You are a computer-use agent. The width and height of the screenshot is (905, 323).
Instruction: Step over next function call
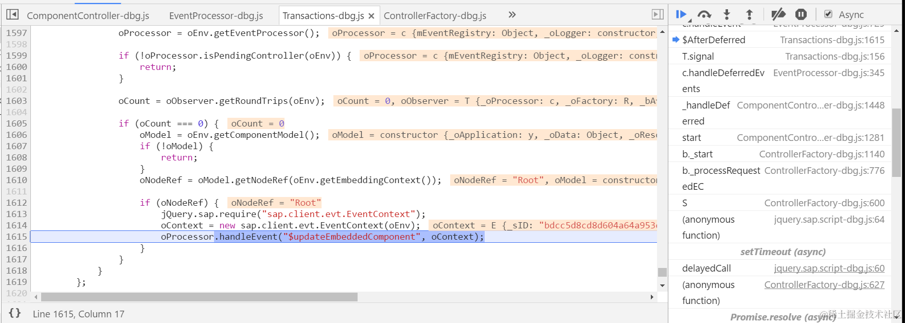704,14
